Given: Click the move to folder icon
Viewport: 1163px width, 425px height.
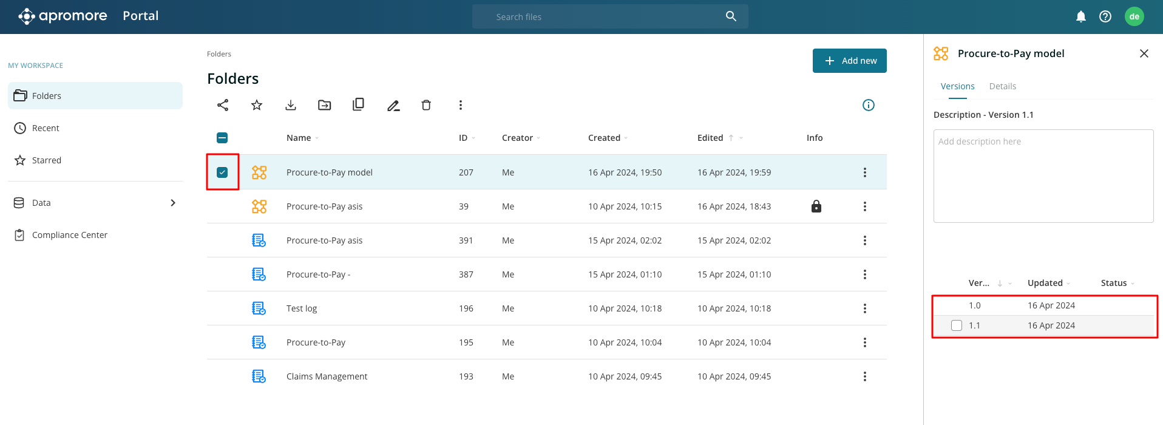Looking at the screenshot, I should click(x=325, y=105).
